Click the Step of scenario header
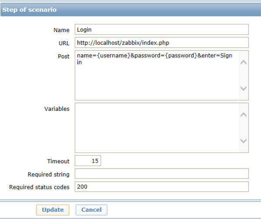 point(30,10)
